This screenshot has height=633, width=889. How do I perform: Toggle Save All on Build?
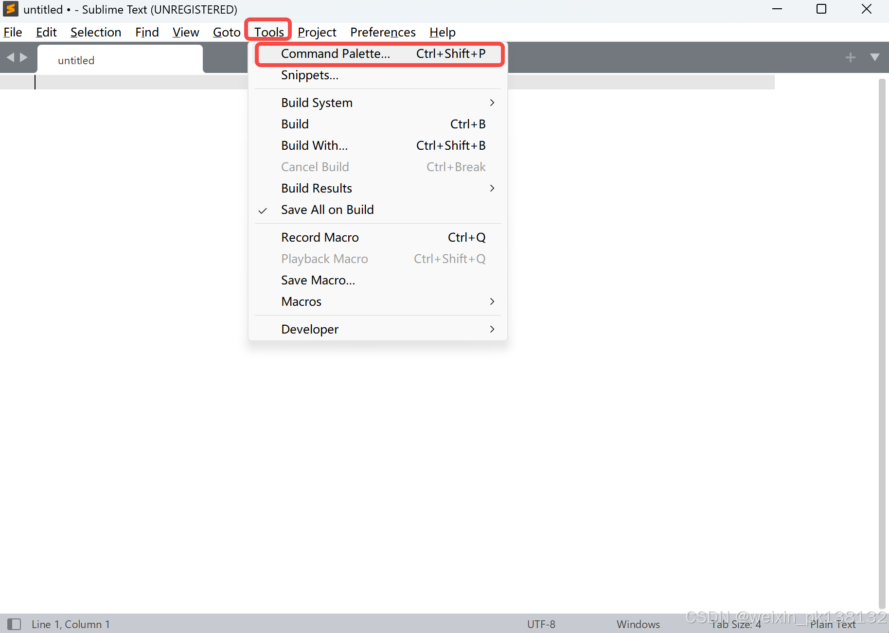[327, 210]
